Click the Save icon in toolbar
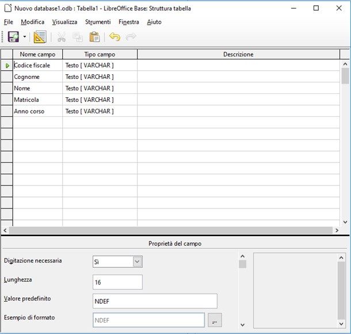The image size is (351, 334). [13, 37]
